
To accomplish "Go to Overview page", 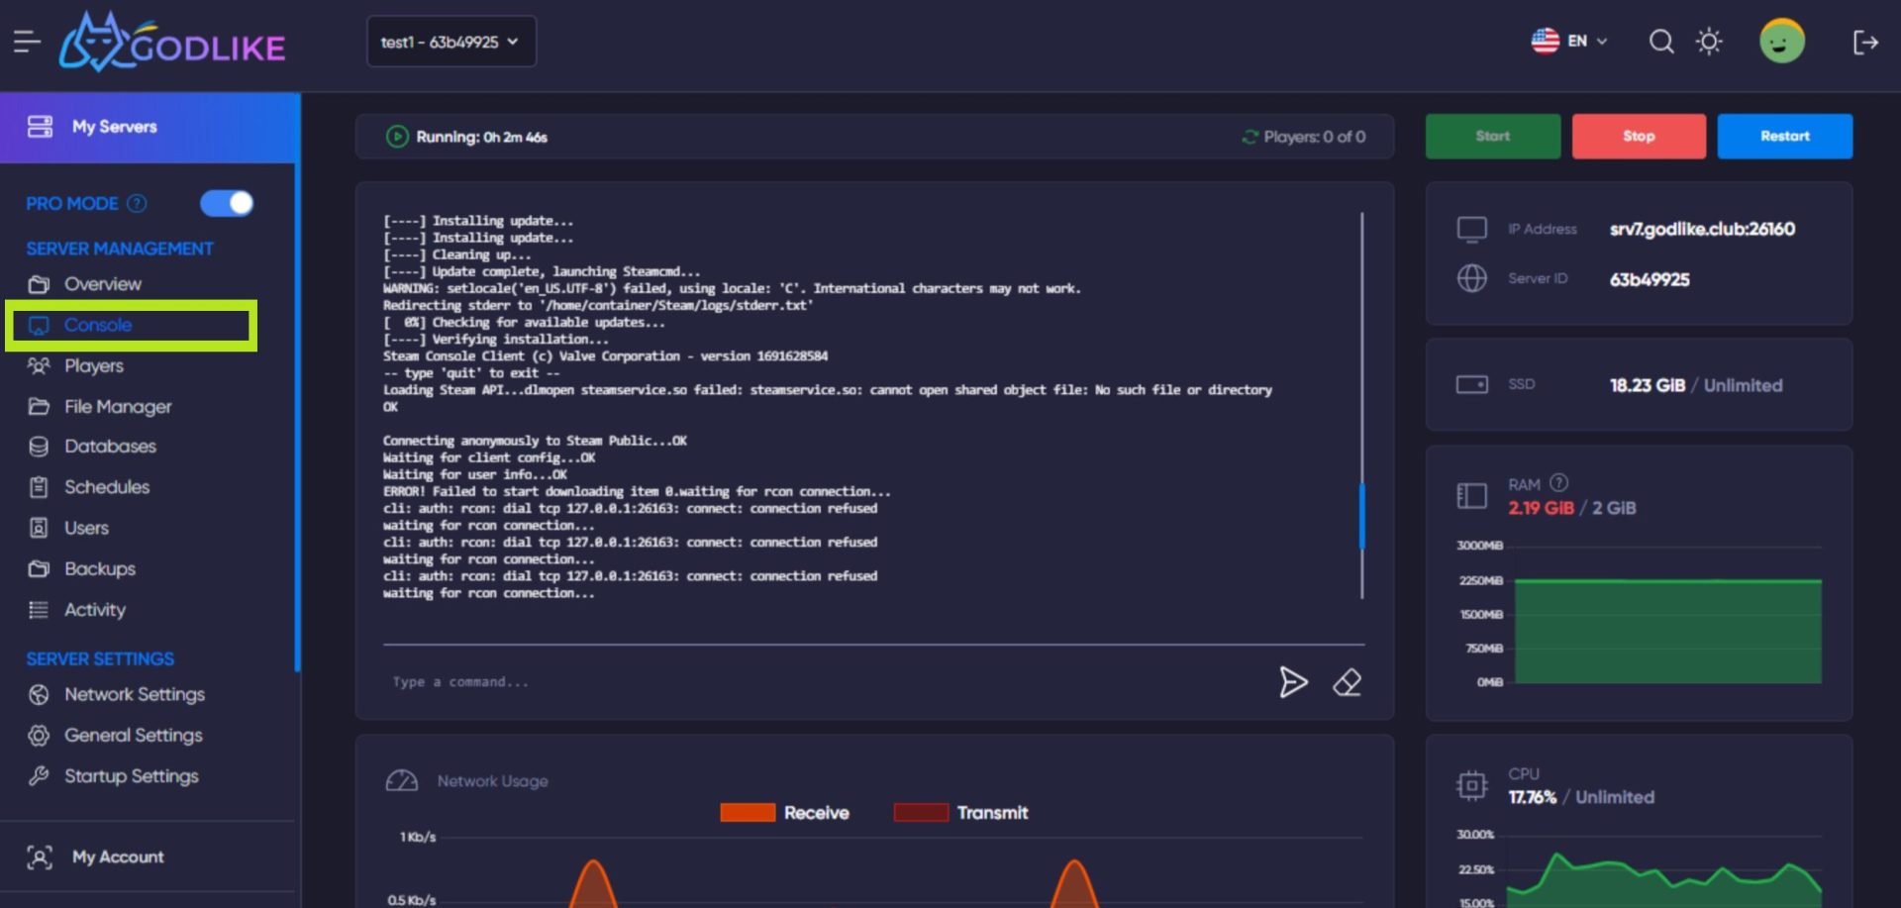I will 102,284.
